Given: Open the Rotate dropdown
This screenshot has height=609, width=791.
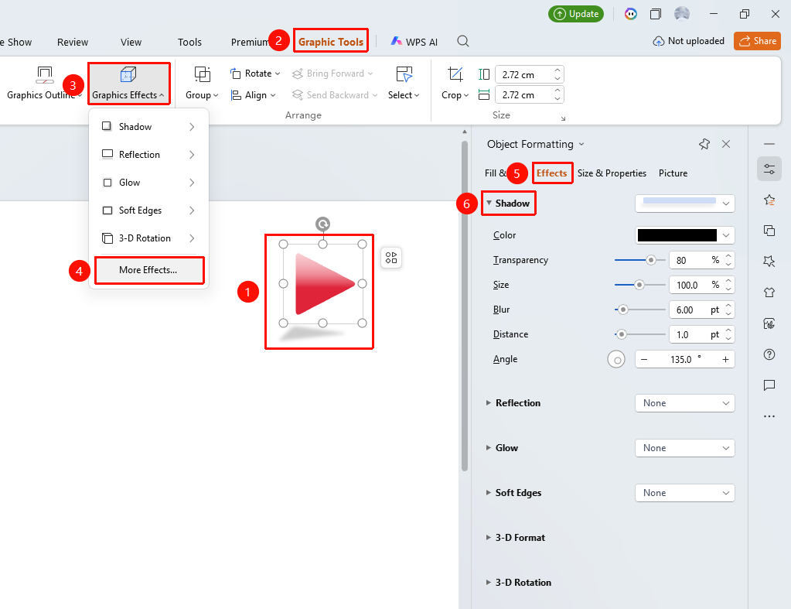Looking at the screenshot, I should [255, 74].
